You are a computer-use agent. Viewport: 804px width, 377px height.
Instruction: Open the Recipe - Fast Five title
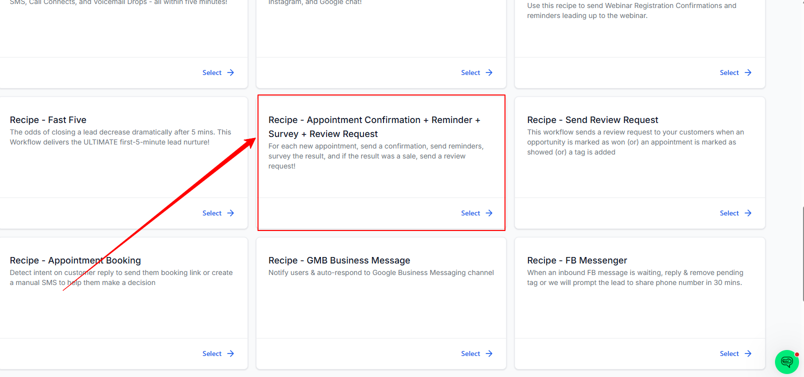coord(48,120)
